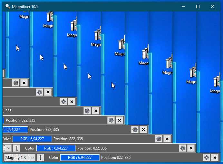Viewport: 223px width, 164px height.
Task: Click the Magnifixer magnifying glass title bar icon
Action: [x=7, y=6]
